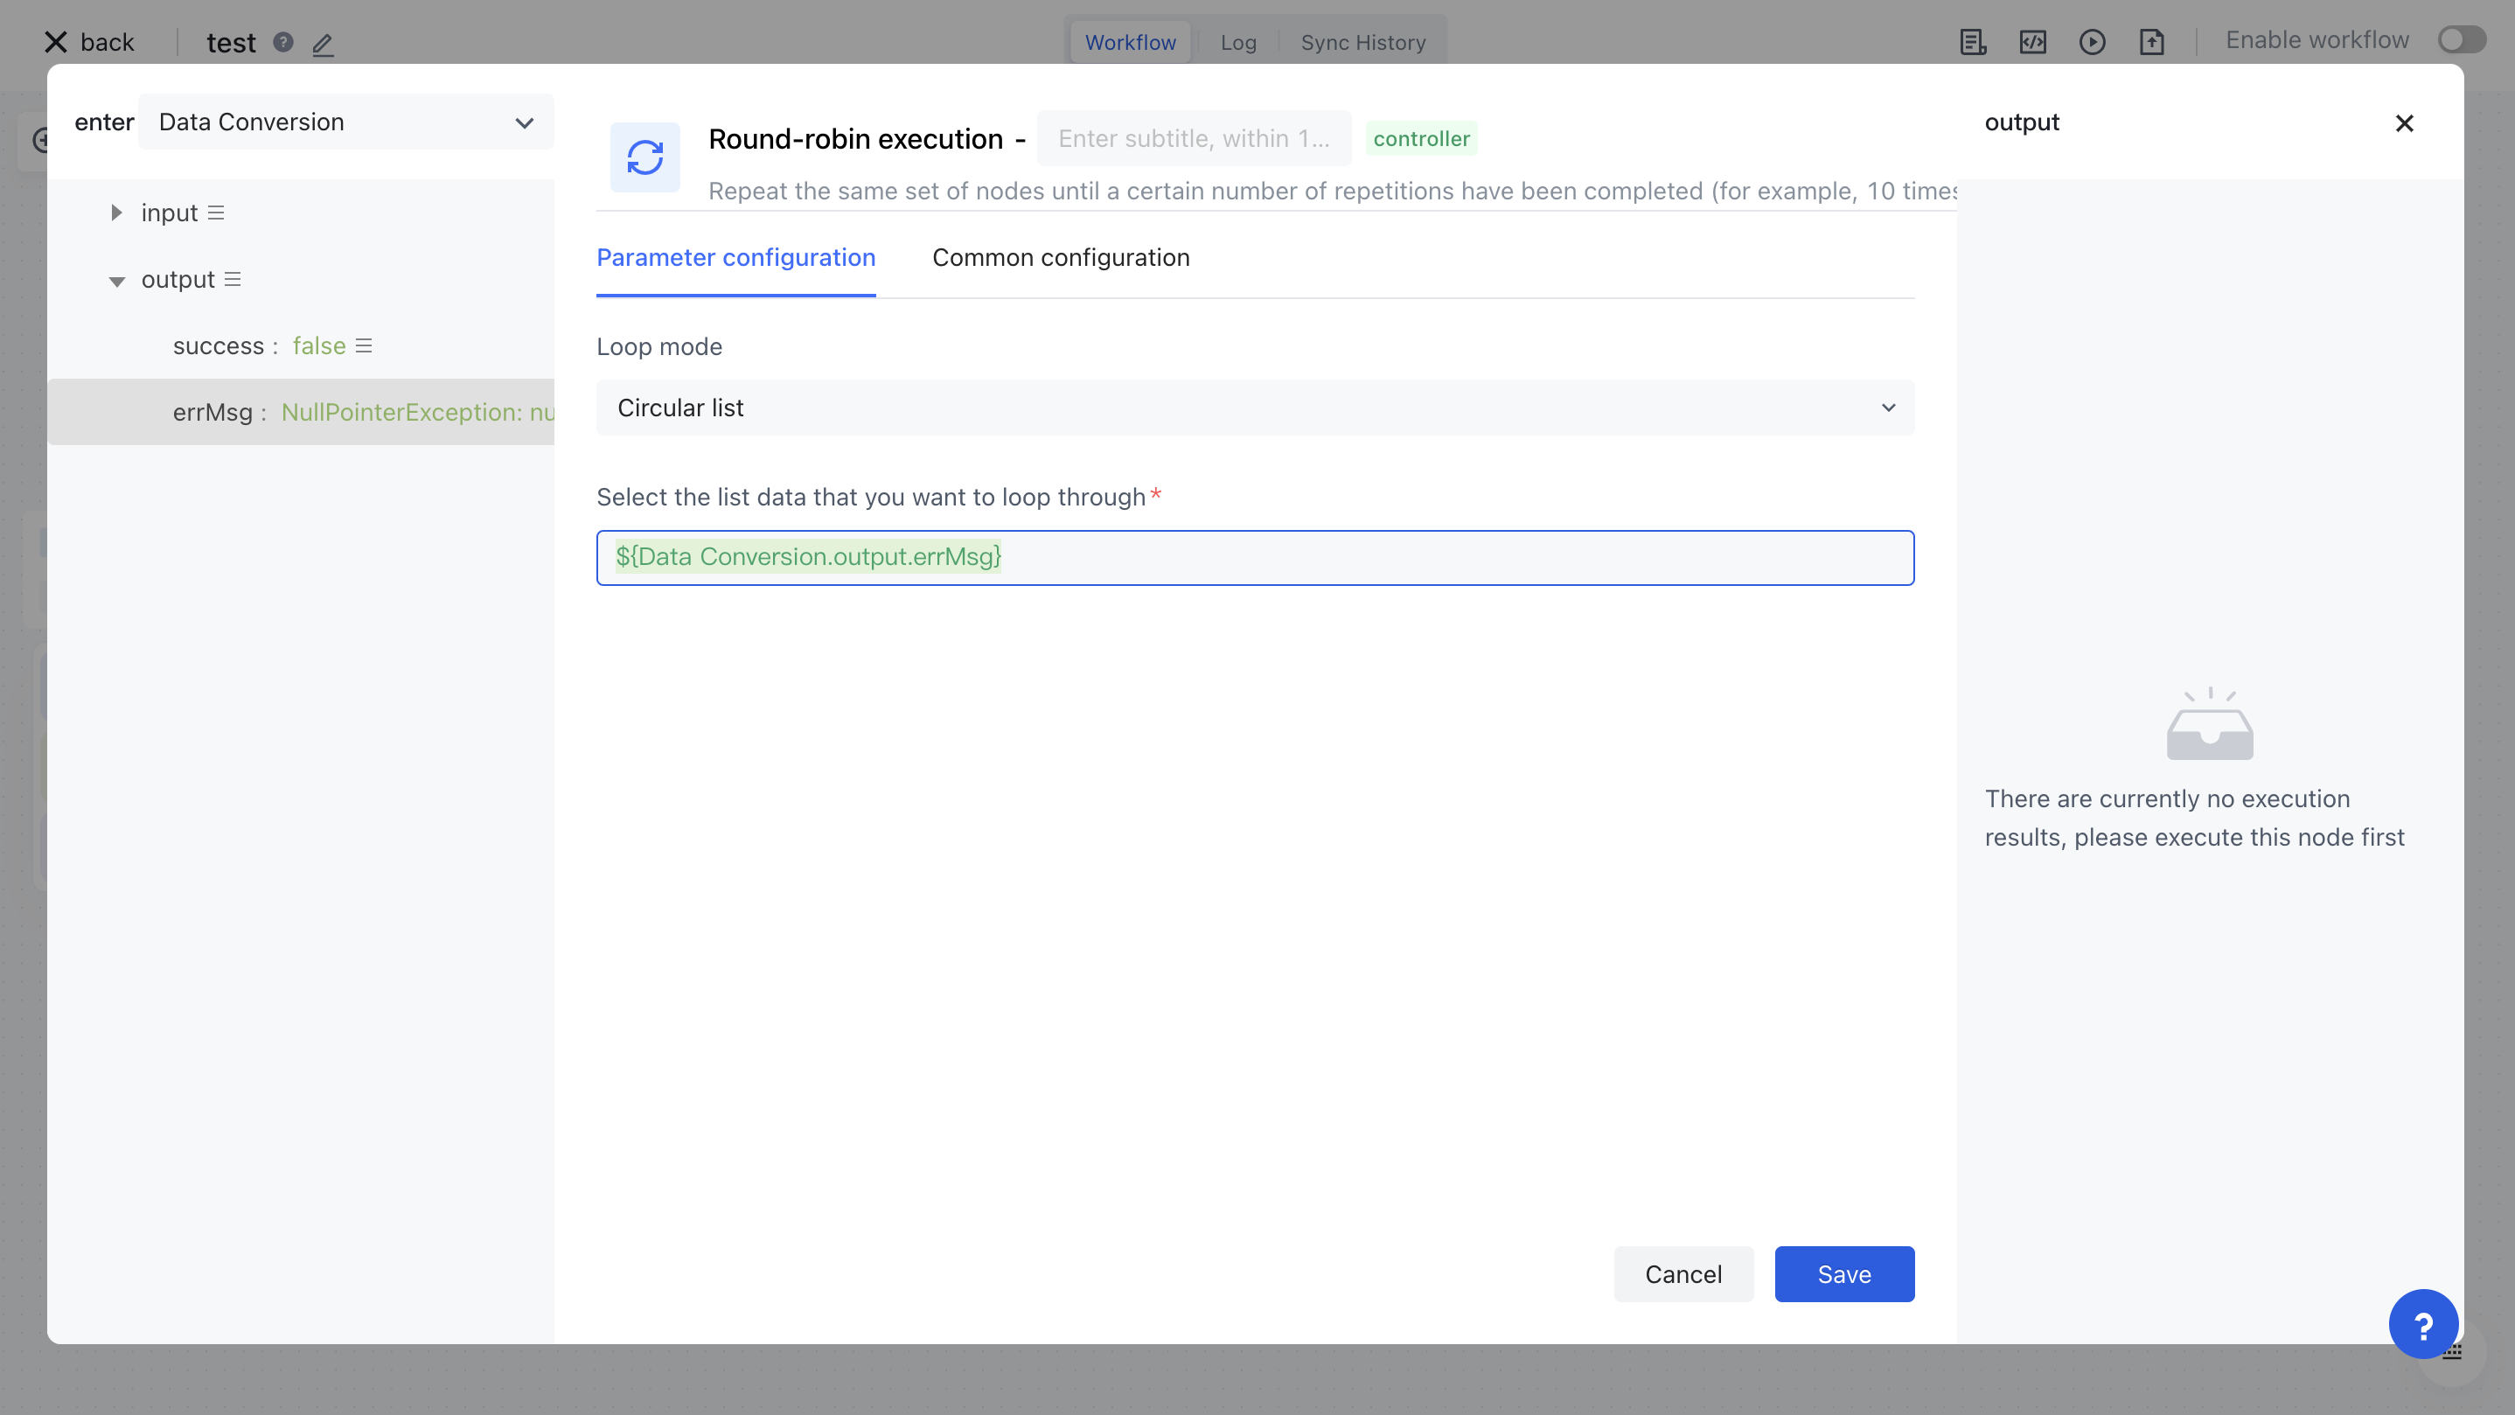Screen dimensions: 2515x1415
Task: Toggle the Enable workflow switch
Action: pyautogui.click(x=2460, y=40)
